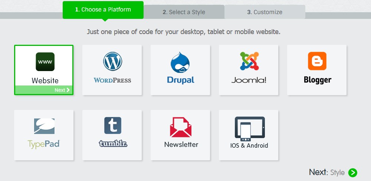371x181 pixels.
Task: Select the orange Blogger icon
Action: tap(317, 61)
